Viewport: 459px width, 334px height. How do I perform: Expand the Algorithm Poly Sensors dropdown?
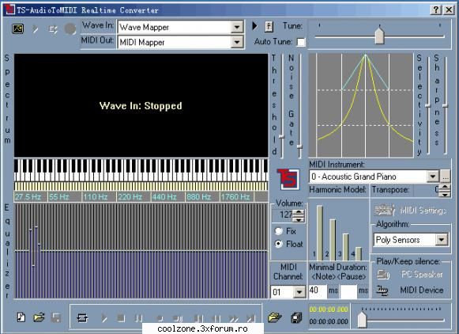tap(442, 240)
